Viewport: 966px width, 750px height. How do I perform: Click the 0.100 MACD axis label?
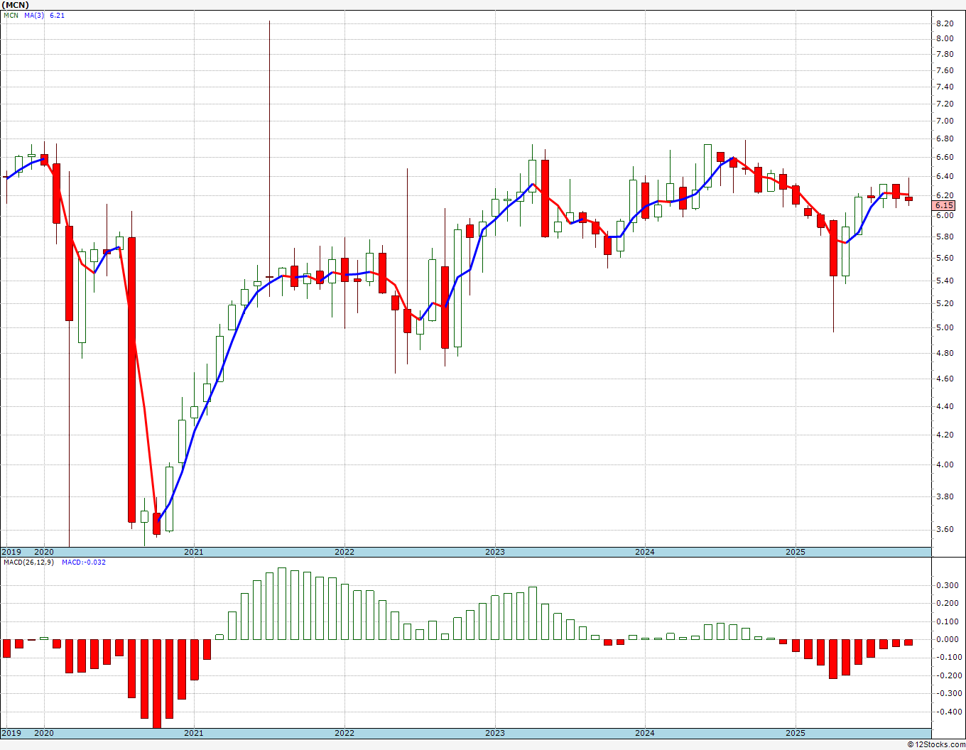point(946,622)
